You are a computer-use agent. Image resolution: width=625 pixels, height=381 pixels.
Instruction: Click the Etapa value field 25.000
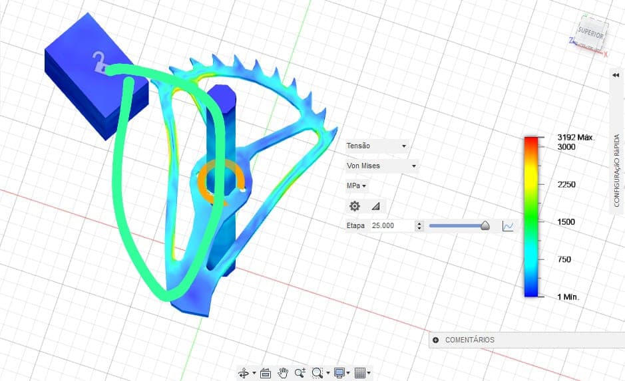click(x=392, y=225)
